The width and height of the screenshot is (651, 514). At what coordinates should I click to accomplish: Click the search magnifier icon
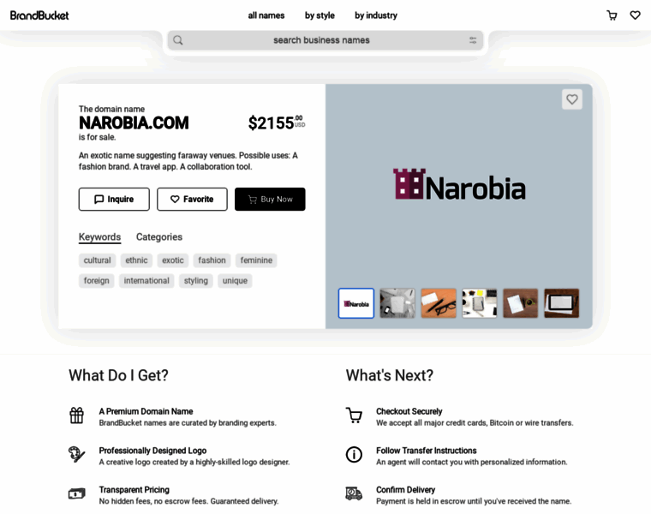tap(178, 40)
